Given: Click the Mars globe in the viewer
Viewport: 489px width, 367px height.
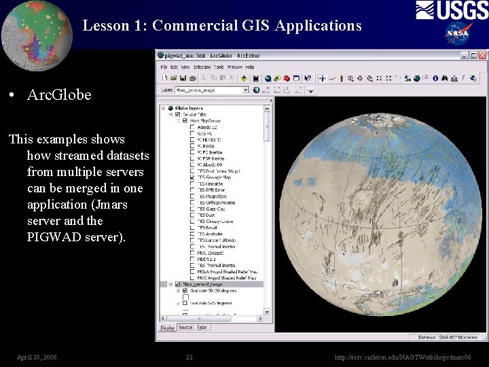Looking at the screenshot, I should [x=380, y=214].
